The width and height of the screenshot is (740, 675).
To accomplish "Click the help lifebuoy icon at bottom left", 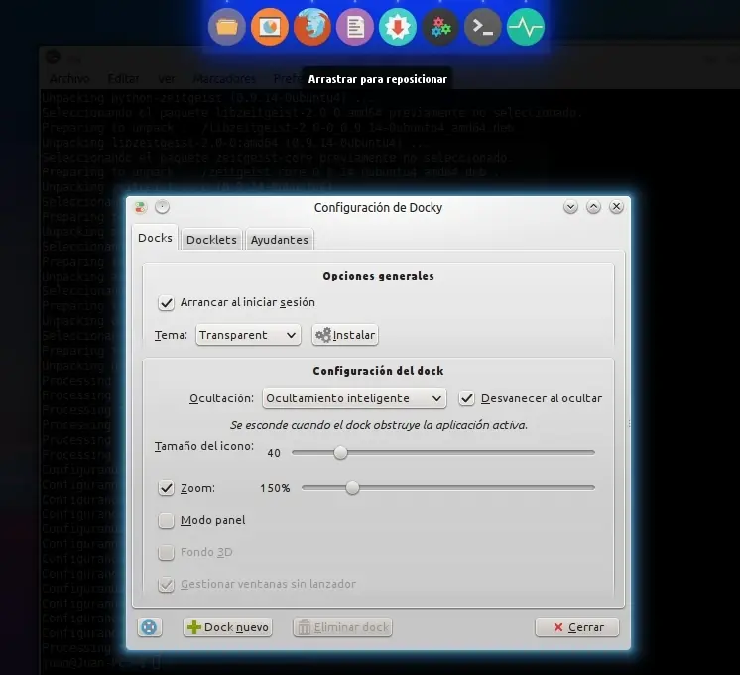I will pyautogui.click(x=149, y=627).
